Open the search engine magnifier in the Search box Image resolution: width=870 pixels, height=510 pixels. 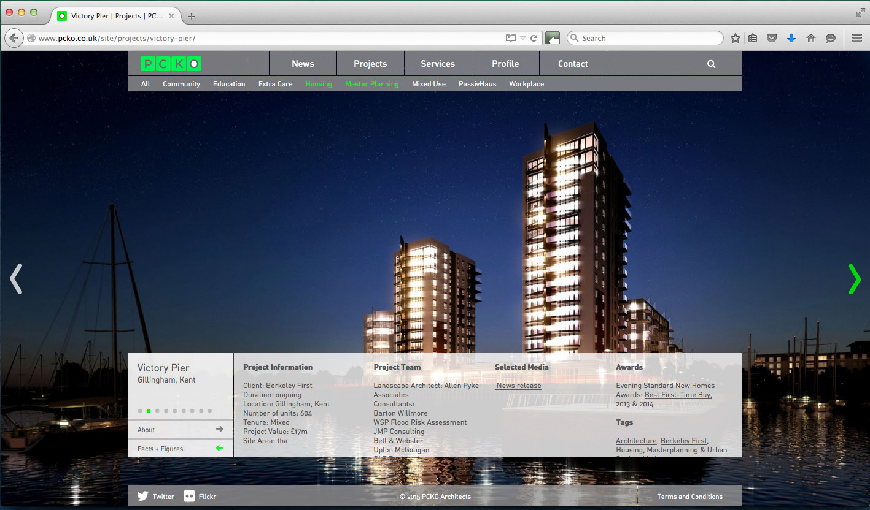pyautogui.click(x=575, y=38)
